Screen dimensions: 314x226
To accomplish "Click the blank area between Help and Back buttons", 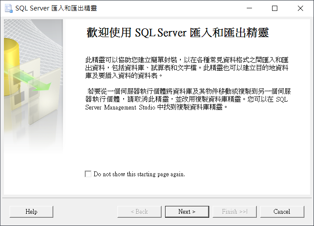I will click(85, 212).
